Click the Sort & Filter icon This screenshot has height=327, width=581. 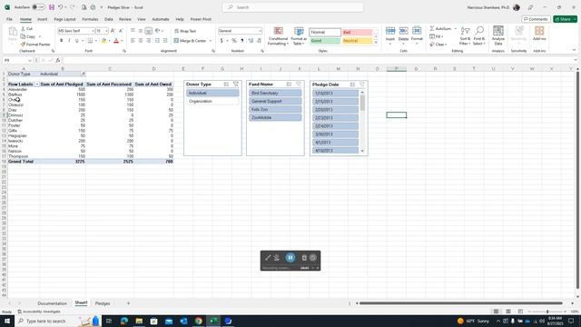pyautogui.click(x=465, y=31)
